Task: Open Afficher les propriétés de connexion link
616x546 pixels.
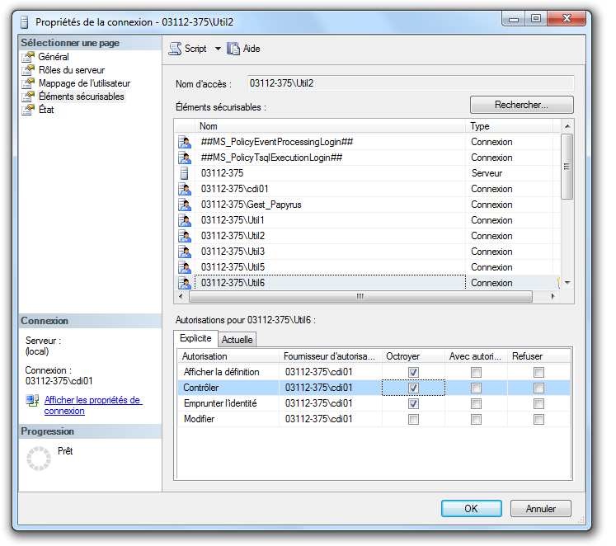Action: pos(92,405)
